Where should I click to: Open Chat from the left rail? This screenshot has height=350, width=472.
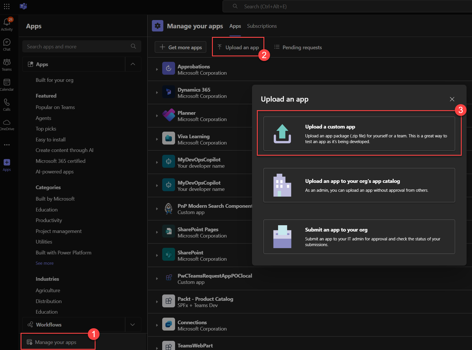(7, 45)
